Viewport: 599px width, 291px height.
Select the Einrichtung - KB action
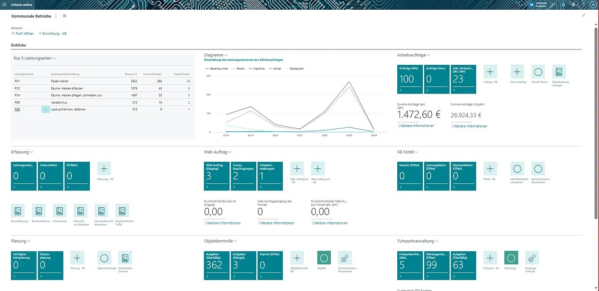coord(52,34)
